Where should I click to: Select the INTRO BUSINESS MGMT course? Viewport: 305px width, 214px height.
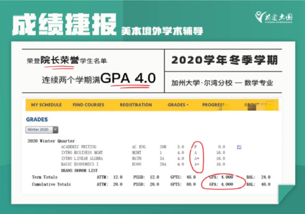pos(82,152)
